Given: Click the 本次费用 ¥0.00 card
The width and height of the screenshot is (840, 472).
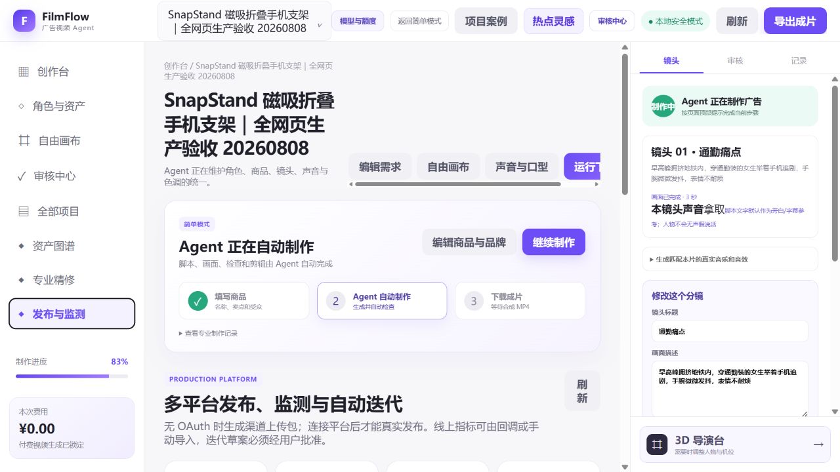Looking at the screenshot, I should (x=72, y=428).
